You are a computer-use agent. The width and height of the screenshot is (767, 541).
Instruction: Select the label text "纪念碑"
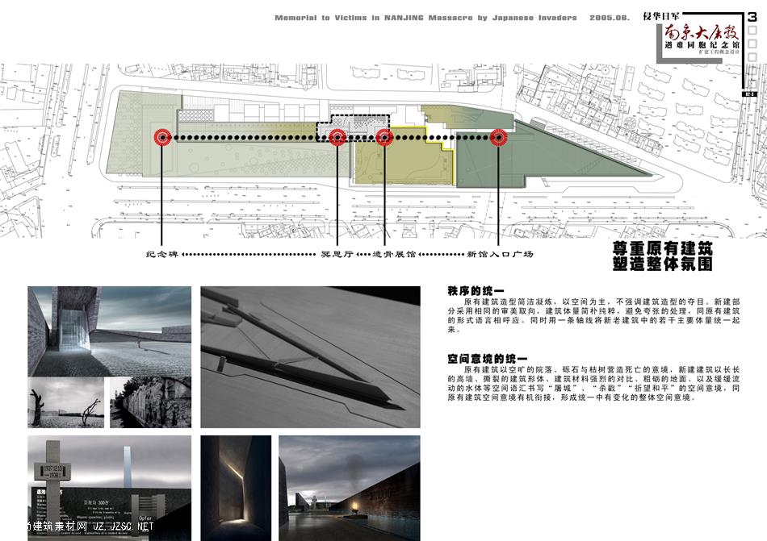click(162, 255)
